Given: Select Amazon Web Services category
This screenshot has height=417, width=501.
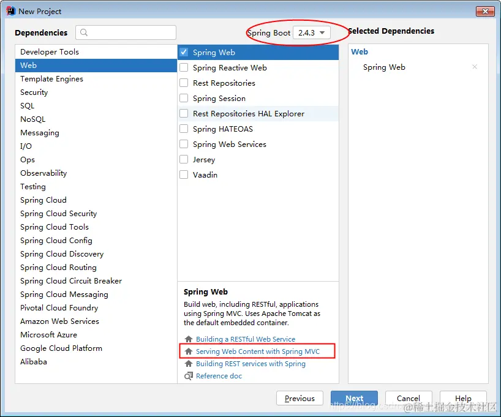Looking at the screenshot, I should pos(96,321).
